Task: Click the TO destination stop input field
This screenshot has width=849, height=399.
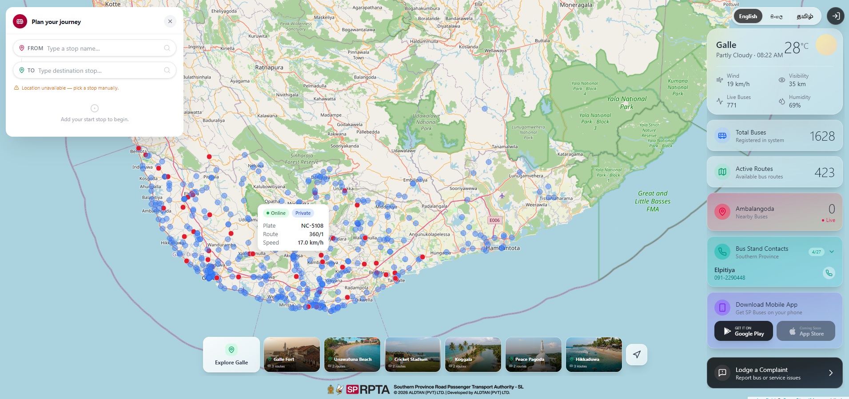Action: click(x=95, y=70)
